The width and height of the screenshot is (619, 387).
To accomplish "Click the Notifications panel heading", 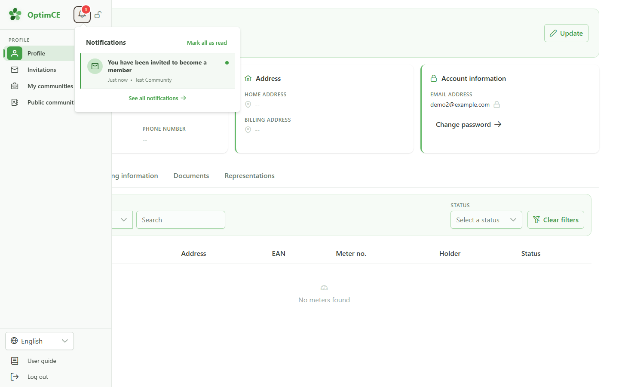I will click(x=106, y=42).
